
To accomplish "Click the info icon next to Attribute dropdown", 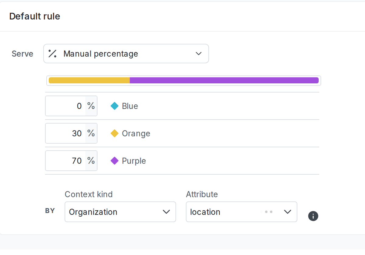I will pos(313,216).
